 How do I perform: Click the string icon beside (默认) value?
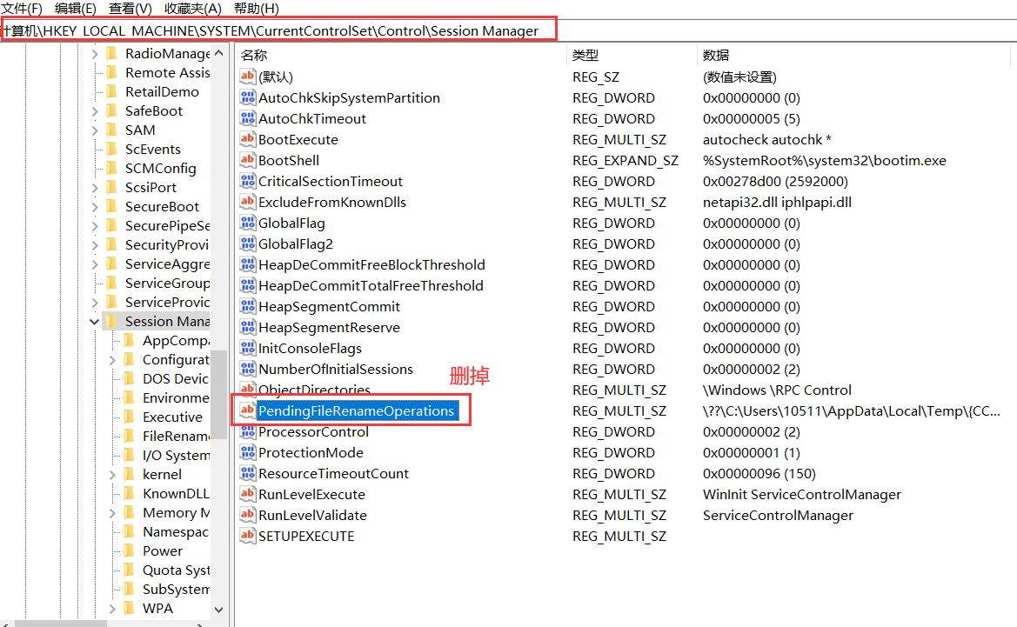[x=247, y=77]
